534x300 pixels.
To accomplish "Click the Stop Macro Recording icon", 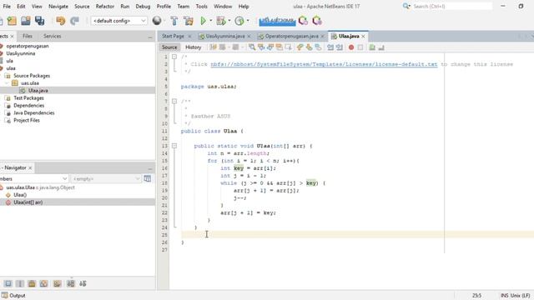I will (x=360, y=47).
